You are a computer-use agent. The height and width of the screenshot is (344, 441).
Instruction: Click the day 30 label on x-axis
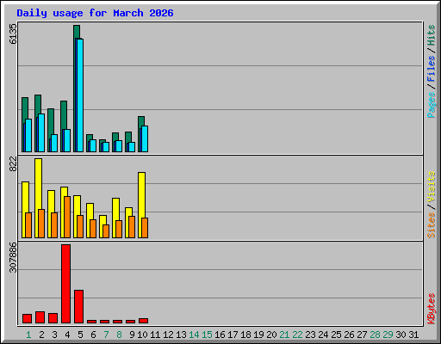tap(401, 335)
